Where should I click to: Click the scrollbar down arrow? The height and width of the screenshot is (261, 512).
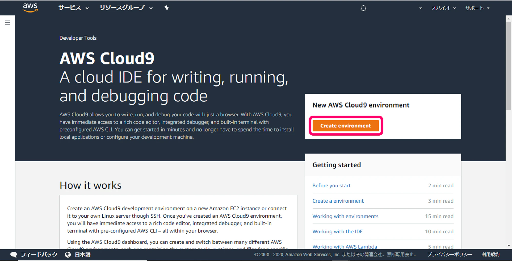click(509, 246)
